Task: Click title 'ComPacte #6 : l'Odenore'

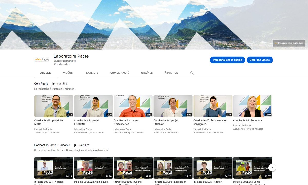Action: pyautogui.click(x=247, y=120)
